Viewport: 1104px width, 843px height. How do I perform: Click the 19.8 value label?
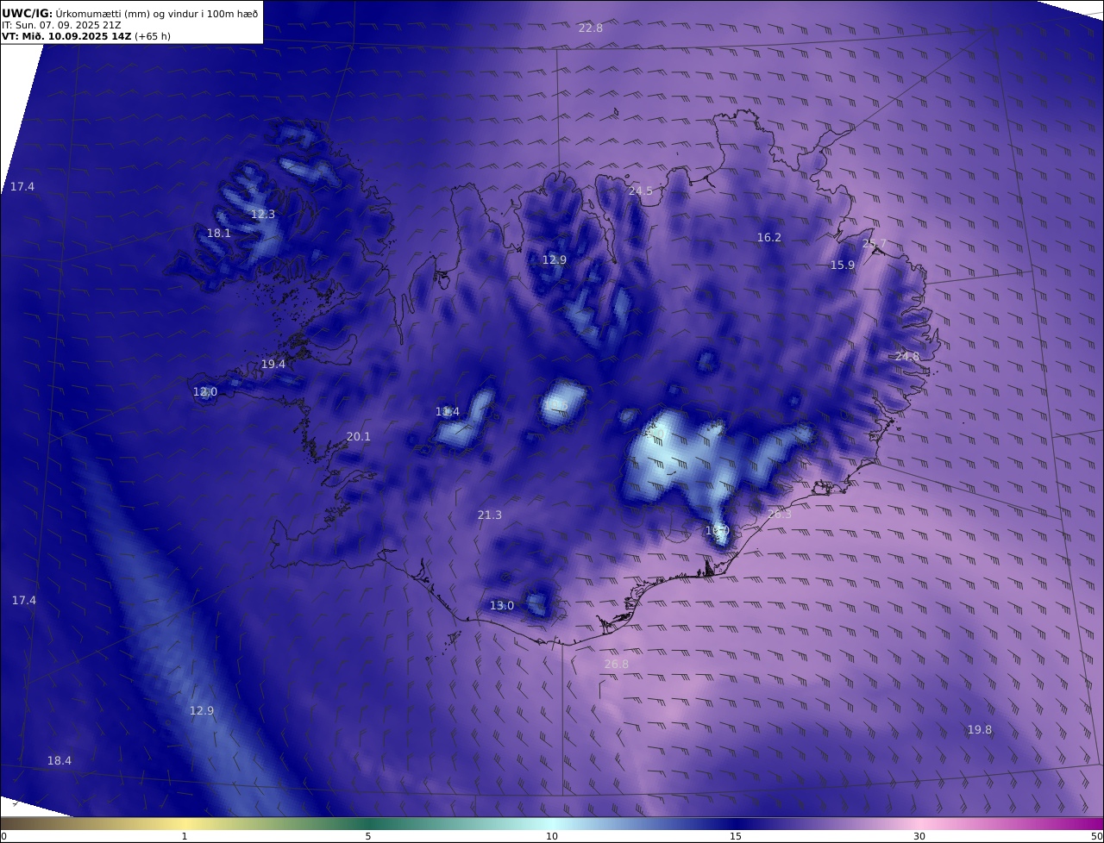coord(980,730)
